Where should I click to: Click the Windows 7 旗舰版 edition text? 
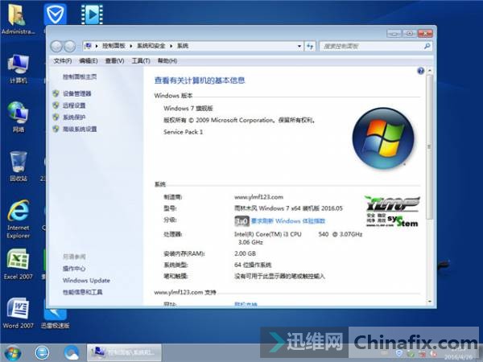click(x=188, y=109)
